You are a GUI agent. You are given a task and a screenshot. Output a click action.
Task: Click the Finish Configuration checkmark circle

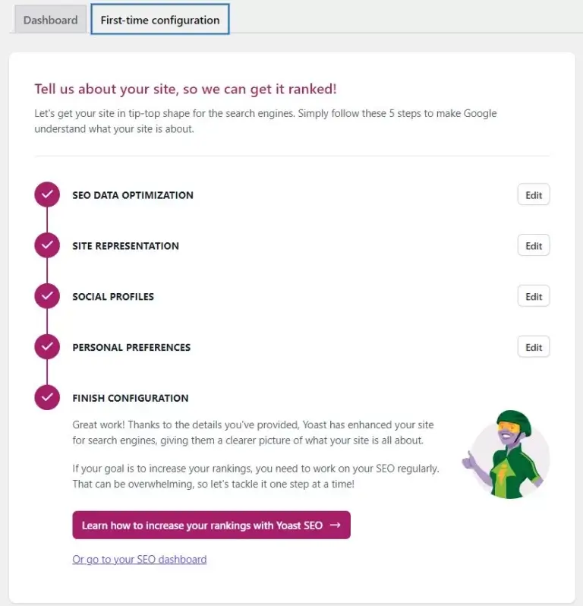[47, 397]
